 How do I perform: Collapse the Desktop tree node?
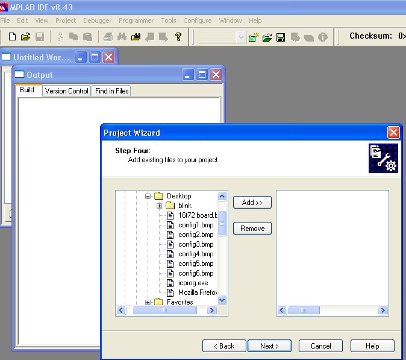(x=148, y=196)
